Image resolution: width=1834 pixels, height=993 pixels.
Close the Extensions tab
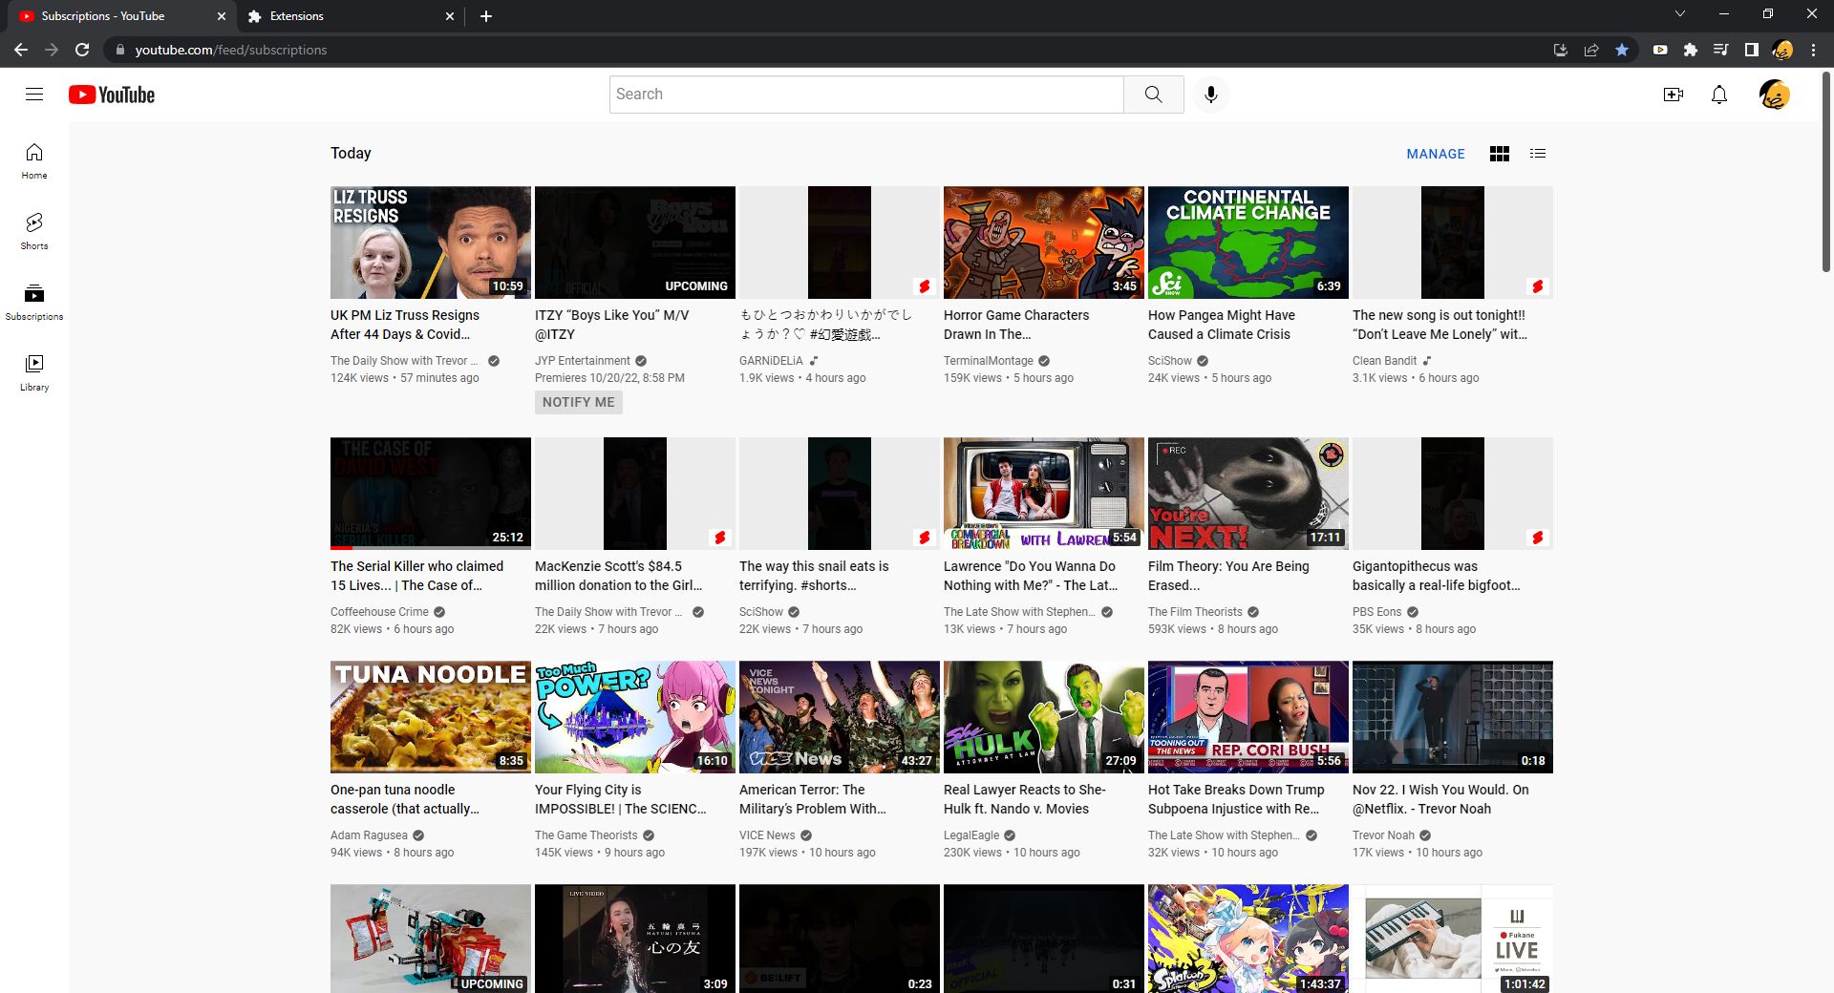450,16
